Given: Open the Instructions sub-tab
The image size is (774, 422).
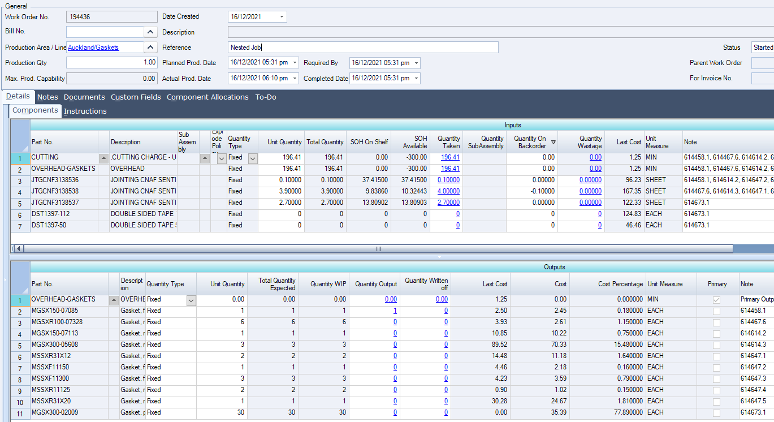Looking at the screenshot, I should tap(85, 111).
